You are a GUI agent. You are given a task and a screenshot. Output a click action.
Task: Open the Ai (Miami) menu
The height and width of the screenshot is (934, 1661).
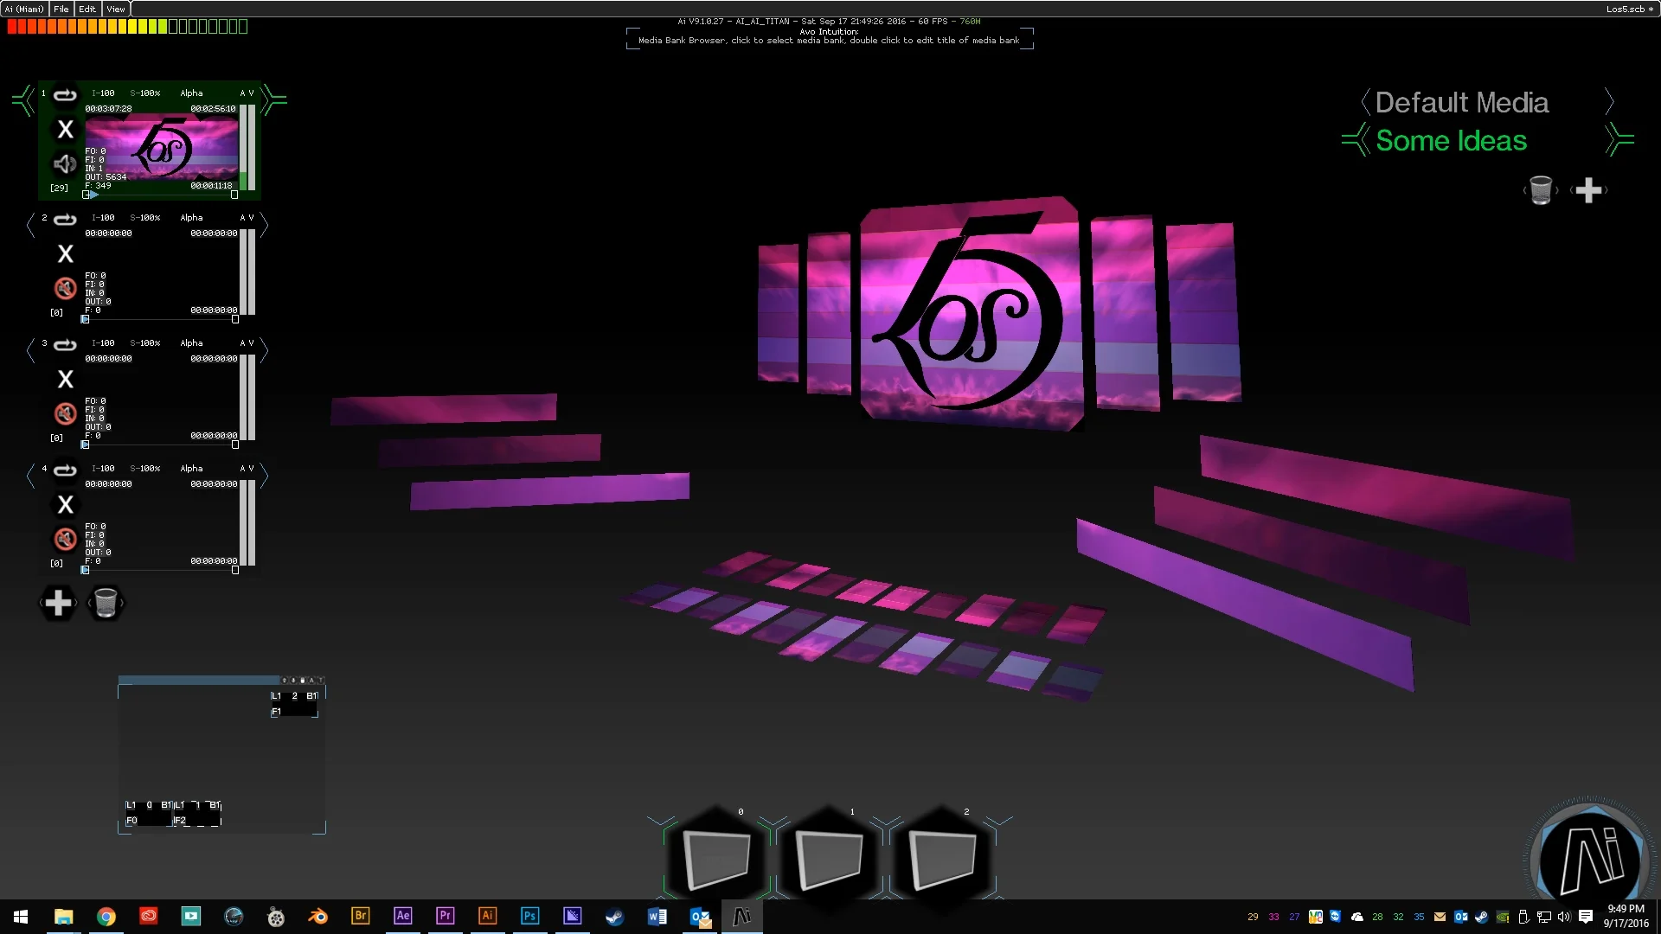coord(24,9)
